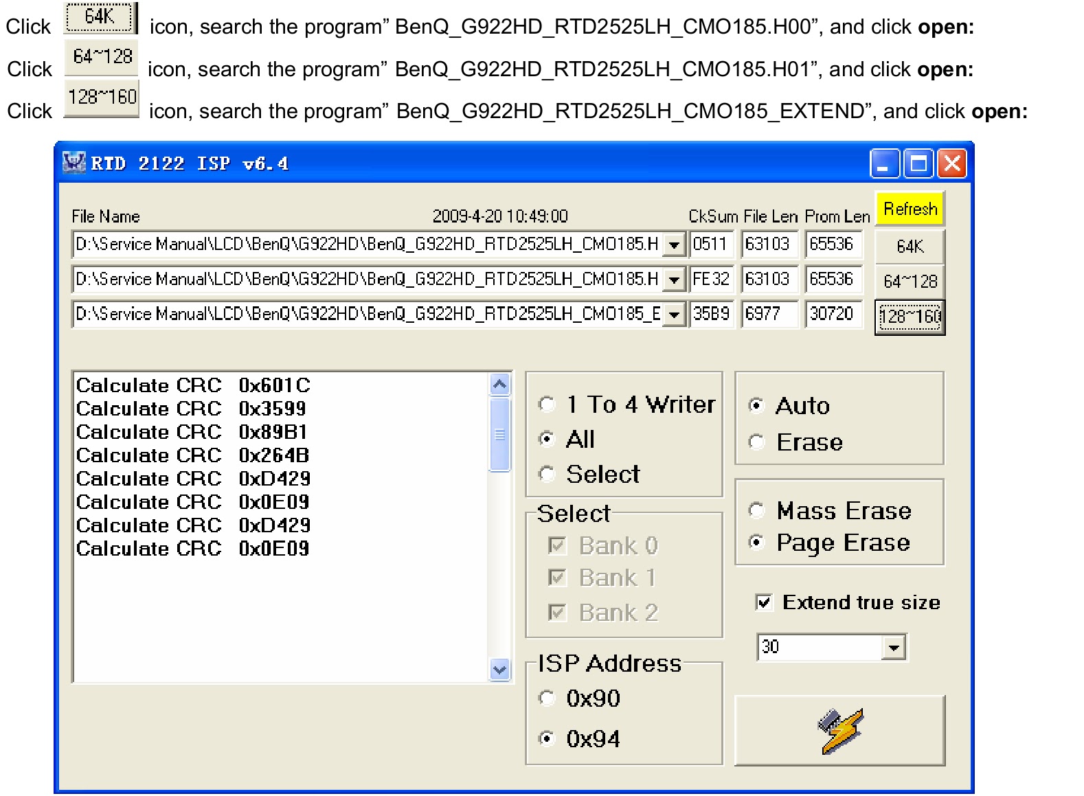Viewport: 1084px width, 796px height.
Task: Click the Calculate CRC 0x89B1 log line
Action: [x=192, y=432]
